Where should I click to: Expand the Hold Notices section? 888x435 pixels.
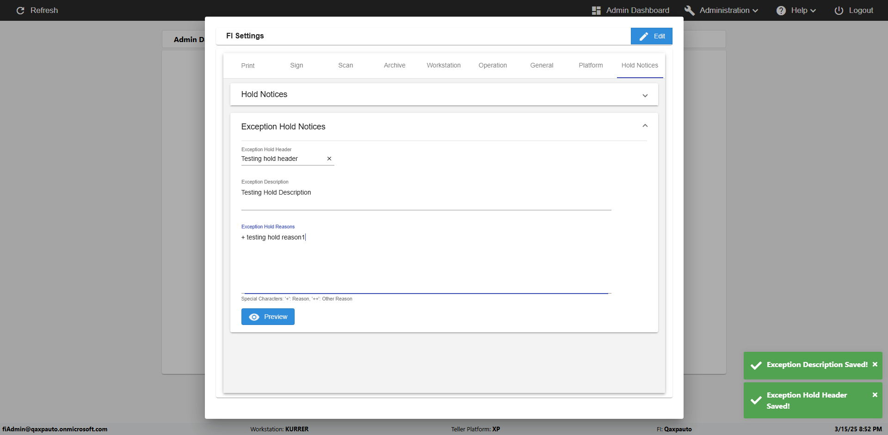[x=645, y=95]
